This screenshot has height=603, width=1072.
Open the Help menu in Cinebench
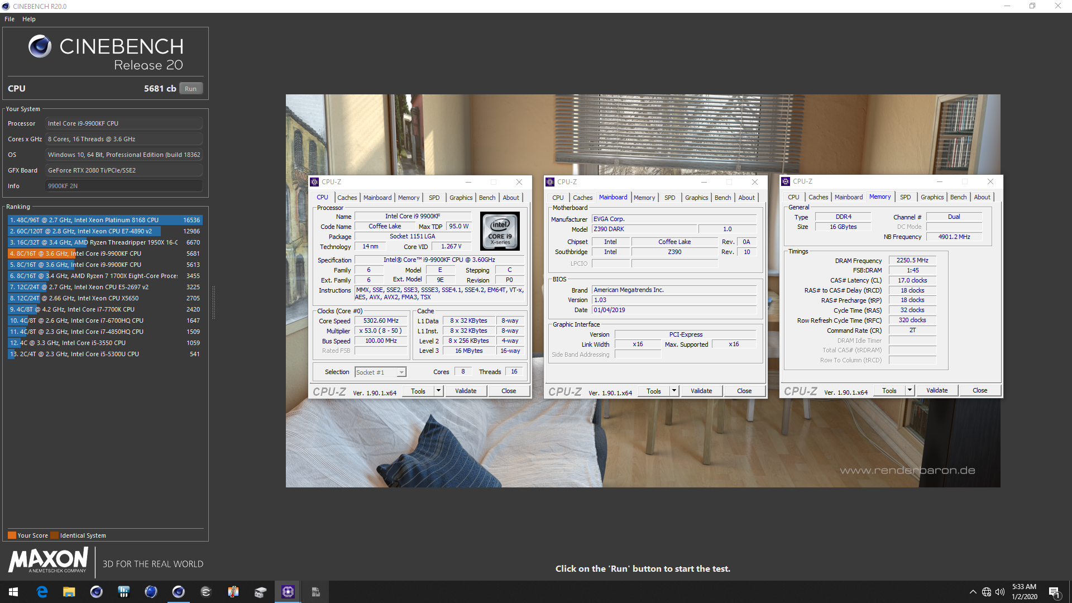pyautogui.click(x=29, y=19)
